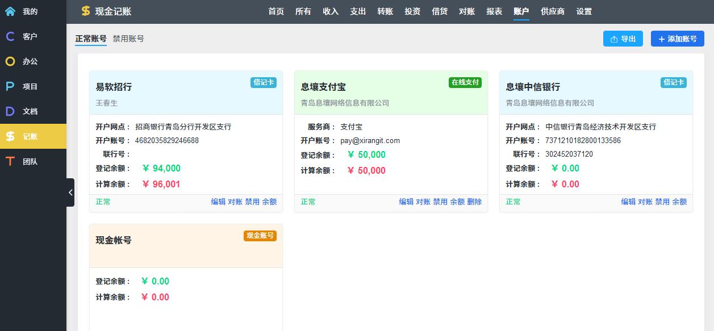Click the 现金记账 logo icon in header
Viewport: 714px width, 331px height.
[86, 11]
